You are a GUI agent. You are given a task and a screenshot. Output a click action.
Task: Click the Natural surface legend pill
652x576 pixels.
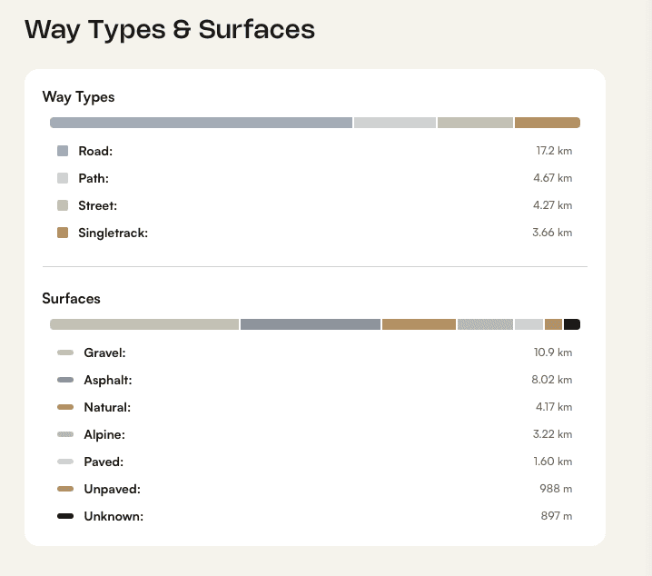tap(65, 407)
